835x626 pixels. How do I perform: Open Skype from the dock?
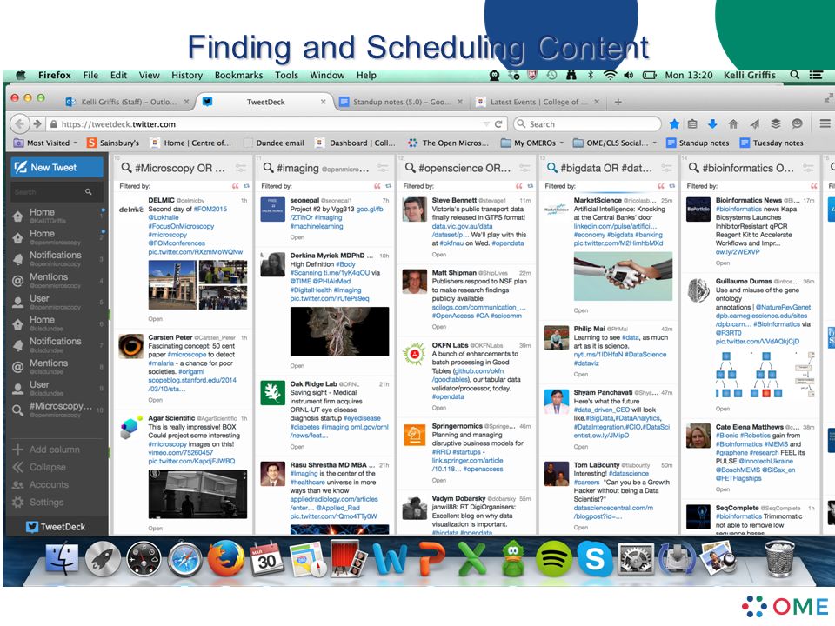click(x=594, y=558)
